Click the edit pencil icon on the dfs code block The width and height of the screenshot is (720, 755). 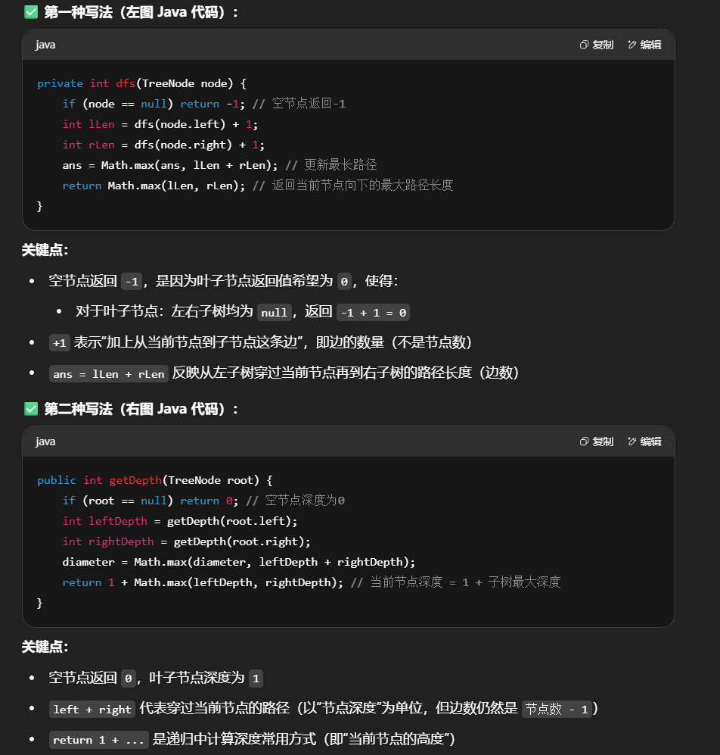632,45
